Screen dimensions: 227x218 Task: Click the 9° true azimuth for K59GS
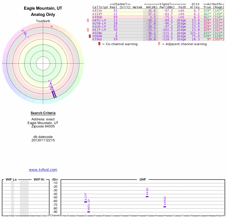point(209,39)
